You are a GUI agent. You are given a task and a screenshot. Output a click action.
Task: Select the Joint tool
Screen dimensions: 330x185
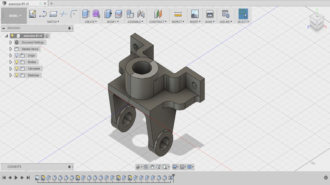point(141,14)
